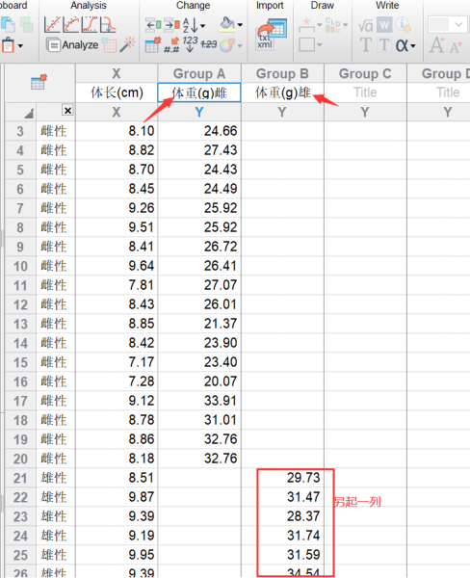The height and width of the screenshot is (578, 470).
Task: Click the sort A-Z icon
Action: click(x=190, y=25)
